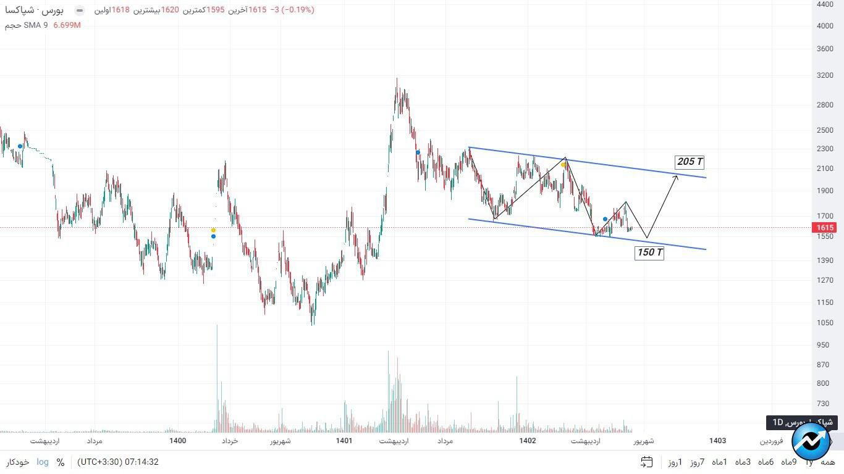This screenshot has width=844, height=474.
Task: Collapse the legend with the minus button
Action: coord(79,10)
